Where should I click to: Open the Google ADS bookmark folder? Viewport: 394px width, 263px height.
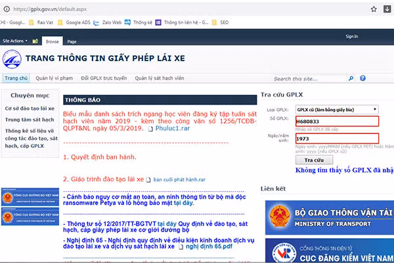click(74, 22)
